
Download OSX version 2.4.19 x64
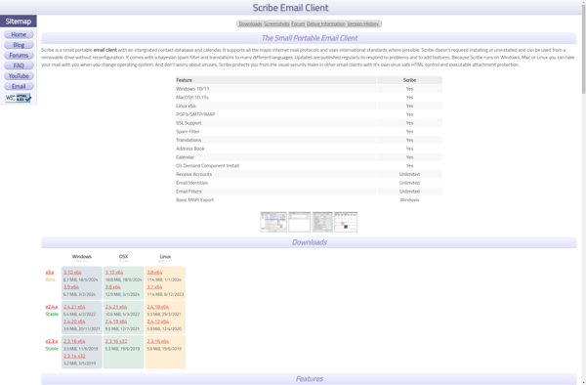click(x=116, y=321)
